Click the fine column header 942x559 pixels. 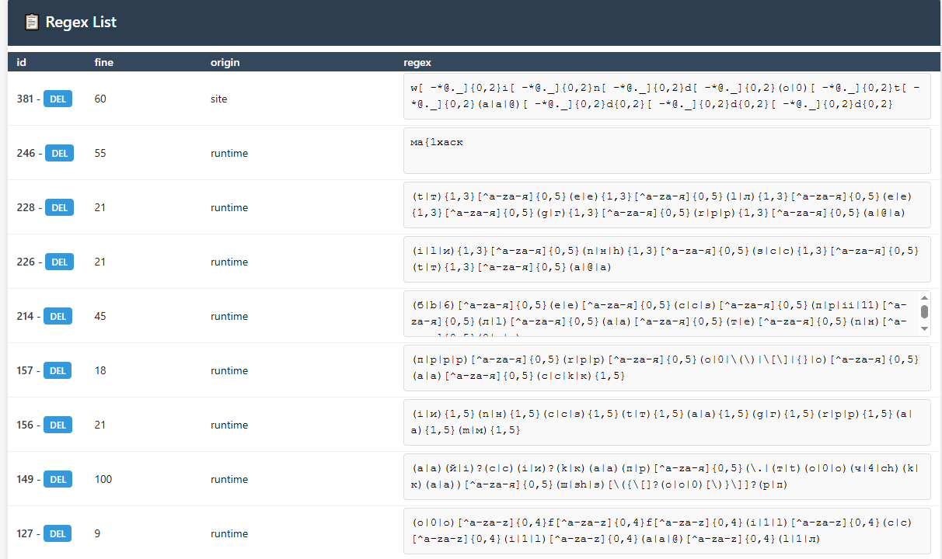104,62
